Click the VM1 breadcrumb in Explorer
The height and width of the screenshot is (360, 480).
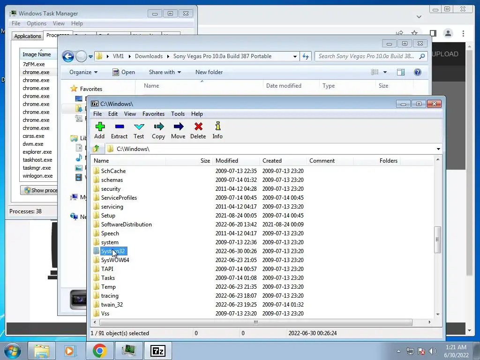point(118,56)
